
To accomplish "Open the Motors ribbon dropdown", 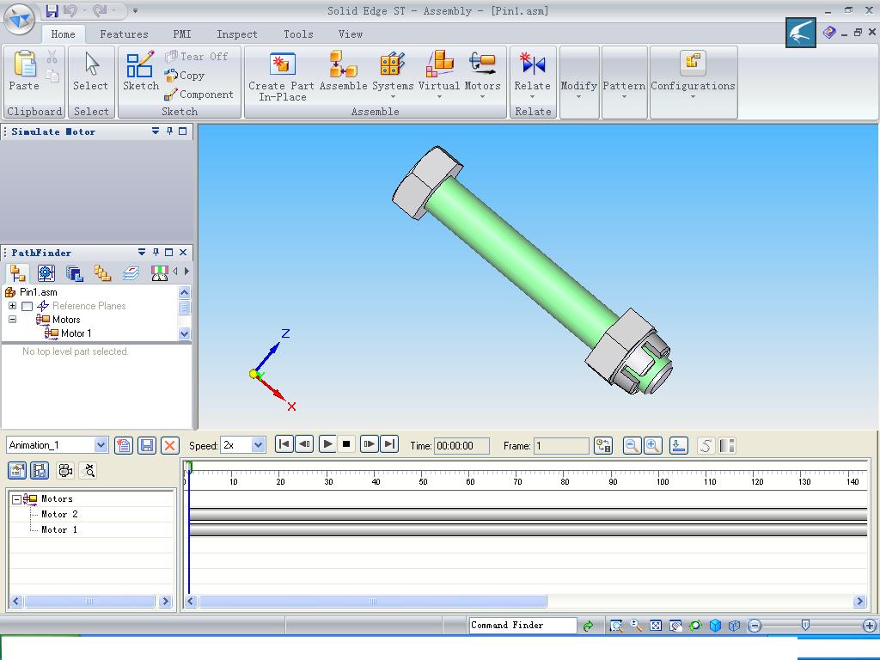I will coord(483,97).
